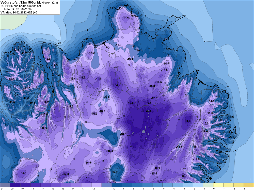Viewport: 254px width, 190px height.
Task: Select legend swatch between 0 and 1
Action: point(218,185)
